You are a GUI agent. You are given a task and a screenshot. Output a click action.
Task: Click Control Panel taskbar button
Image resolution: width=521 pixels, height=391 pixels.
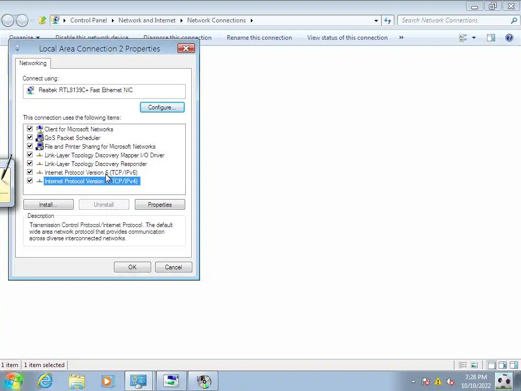[x=138, y=381]
